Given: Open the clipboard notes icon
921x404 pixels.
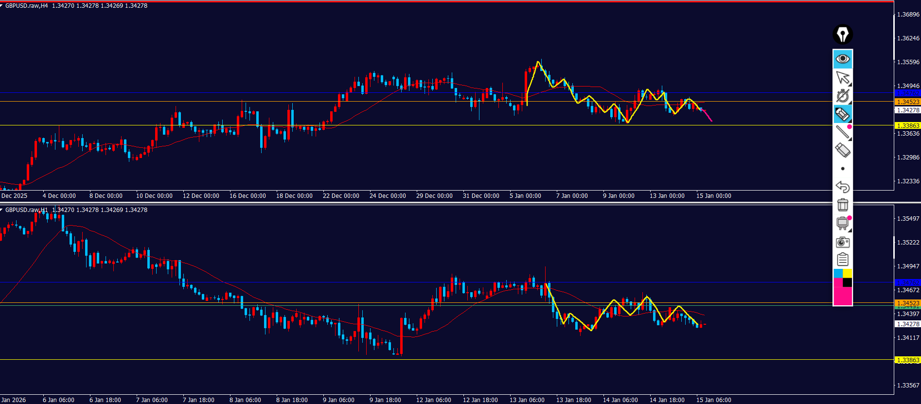Looking at the screenshot, I should pyautogui.click(x=843, y=260).
